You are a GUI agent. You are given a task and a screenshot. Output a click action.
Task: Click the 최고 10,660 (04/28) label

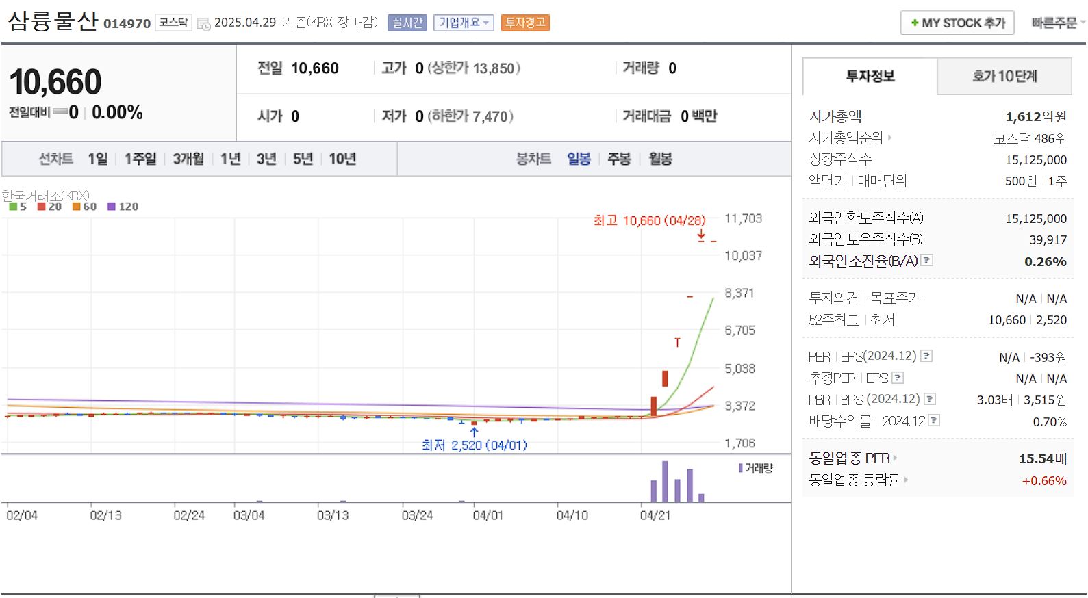tap(649, 220)
